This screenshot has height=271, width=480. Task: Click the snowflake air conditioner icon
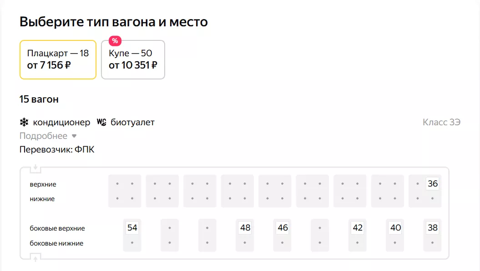(24, 123)
